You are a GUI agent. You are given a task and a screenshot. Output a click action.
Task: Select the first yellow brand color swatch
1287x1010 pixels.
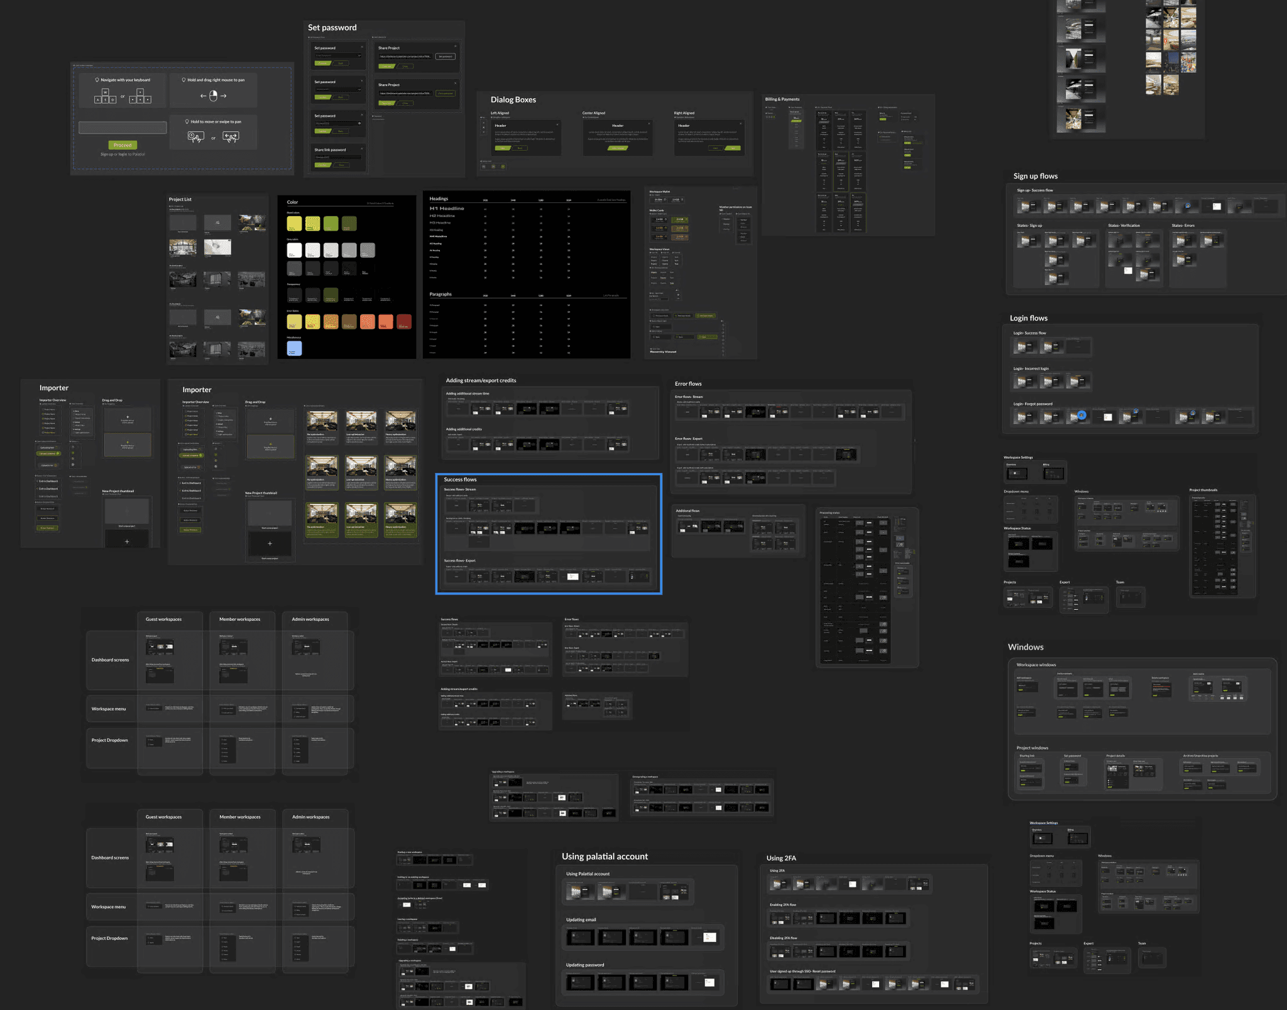(294, 223)
